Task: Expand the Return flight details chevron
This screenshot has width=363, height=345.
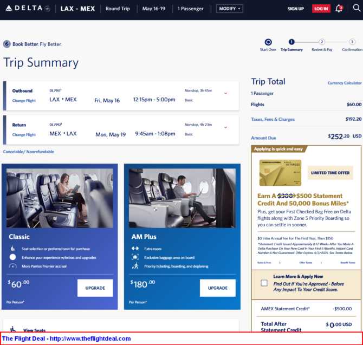Action: point(226,127)
